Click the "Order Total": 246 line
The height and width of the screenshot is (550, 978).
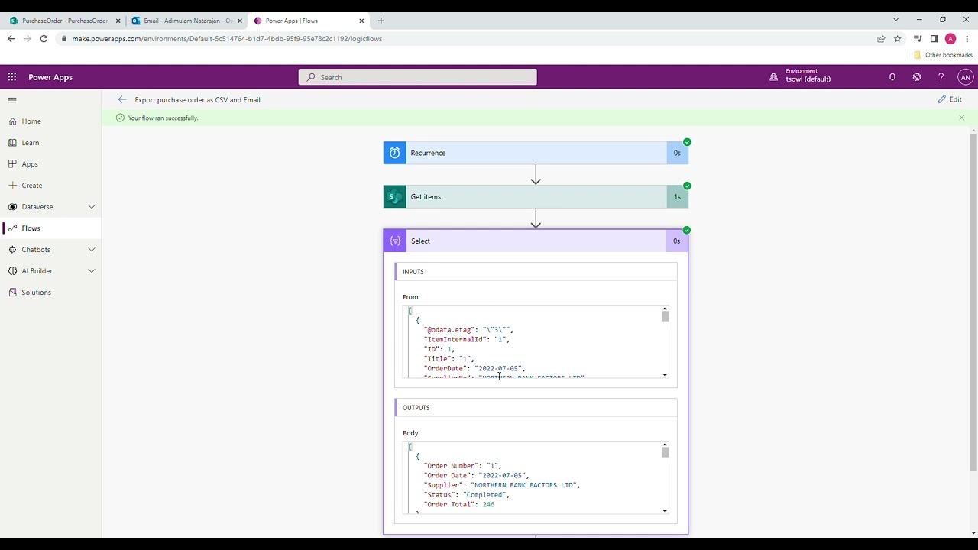coord(459,505)
